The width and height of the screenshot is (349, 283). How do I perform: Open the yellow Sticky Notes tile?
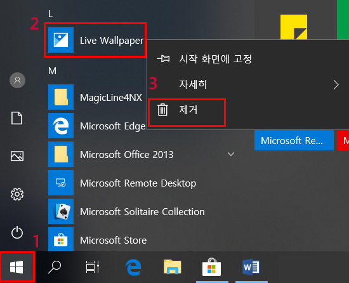point(294,27)
